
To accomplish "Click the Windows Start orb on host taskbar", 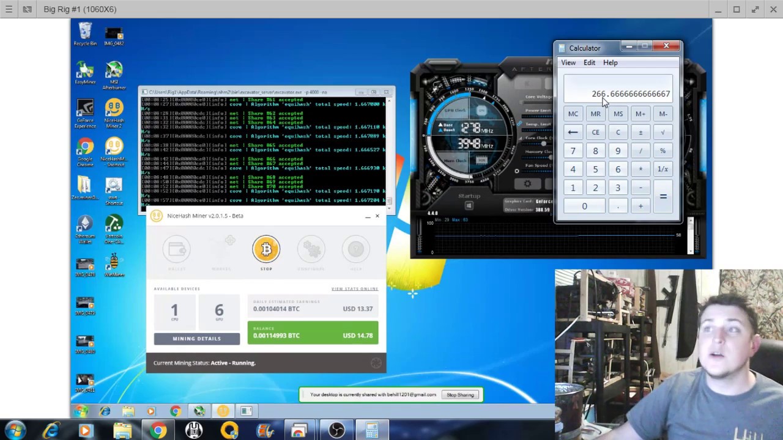I will tap(14, 431).
